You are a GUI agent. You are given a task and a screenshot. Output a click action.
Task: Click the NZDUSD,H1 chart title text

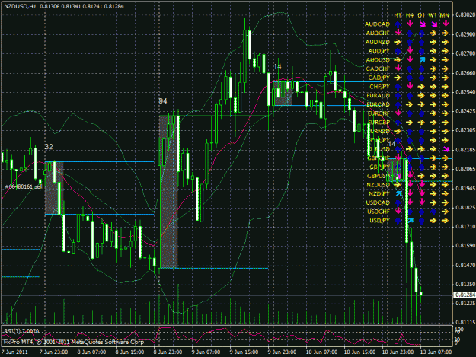click(20, 6)
